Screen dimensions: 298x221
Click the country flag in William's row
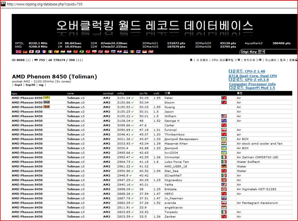224,116
